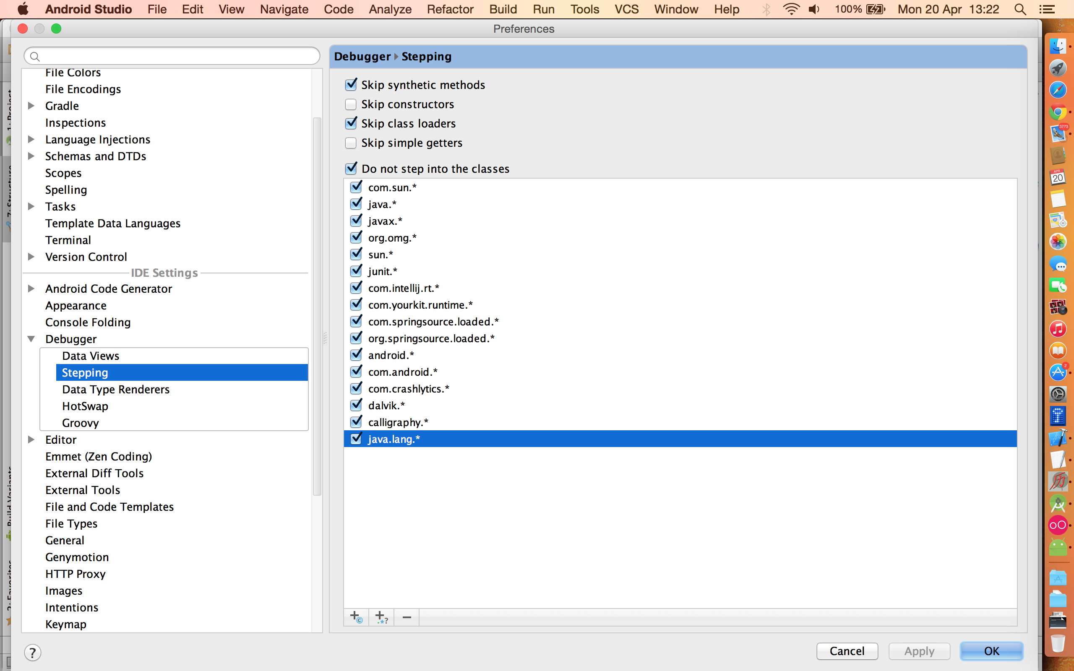The width and height of the screenshot is (1074, 671).
Task: Open iTunes from the Dock
Action: (1058, 329)
